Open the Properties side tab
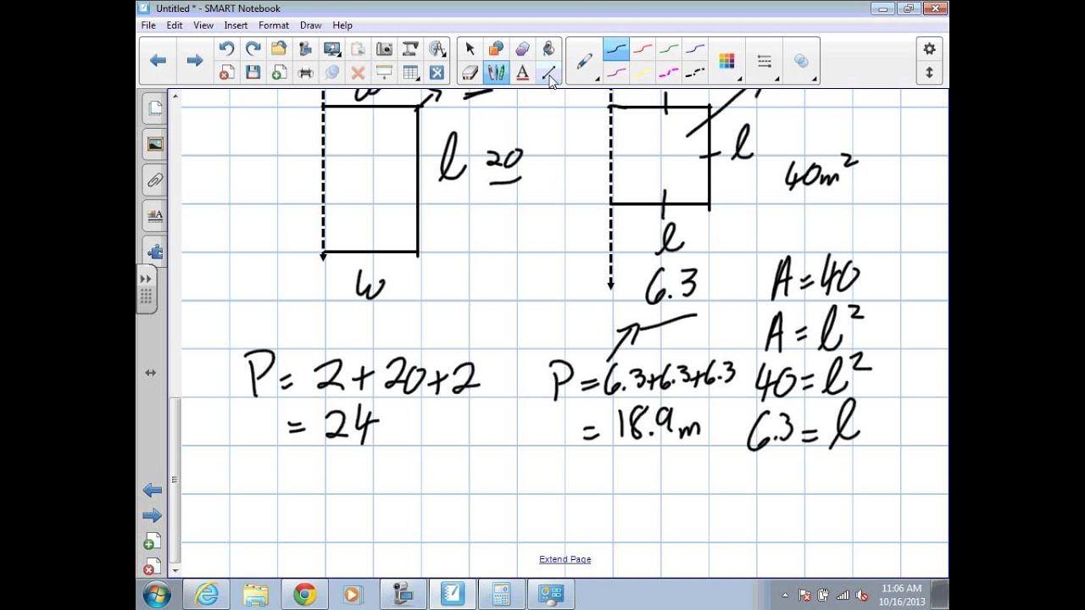 click(154, 215)
